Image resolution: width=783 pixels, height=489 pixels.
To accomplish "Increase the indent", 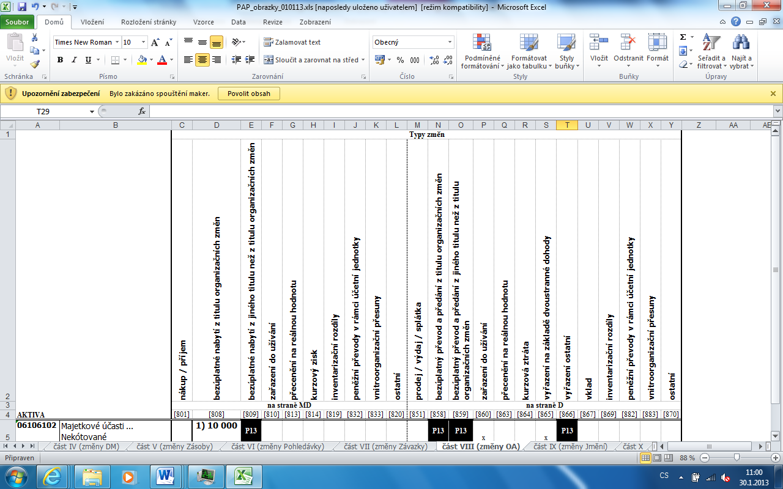I will pos(248,60).
